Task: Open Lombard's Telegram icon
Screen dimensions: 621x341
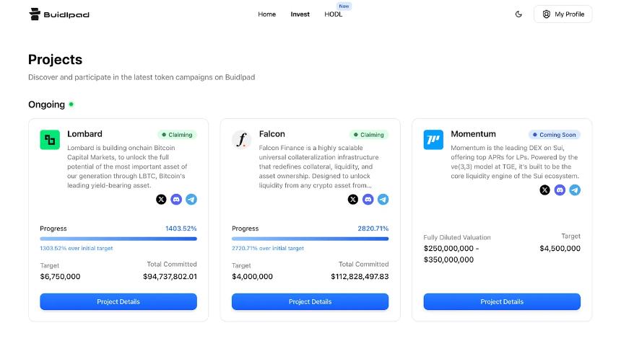Action: (x=191, y=200)
